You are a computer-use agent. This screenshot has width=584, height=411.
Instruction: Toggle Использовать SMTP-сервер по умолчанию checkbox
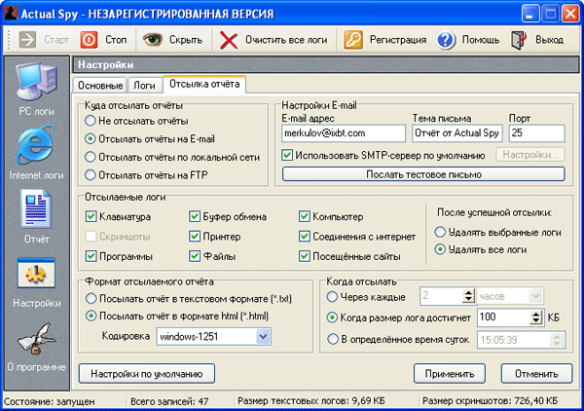pyautogui.click(x=287, y=155)
